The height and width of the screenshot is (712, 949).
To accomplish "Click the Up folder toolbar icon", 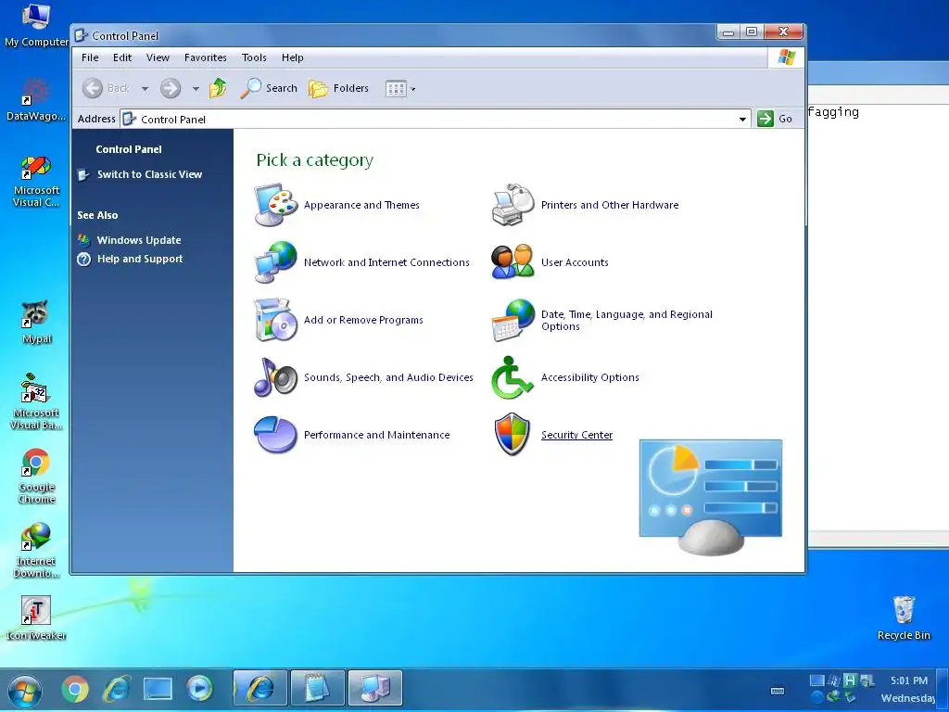I will [x=218, y=88].
